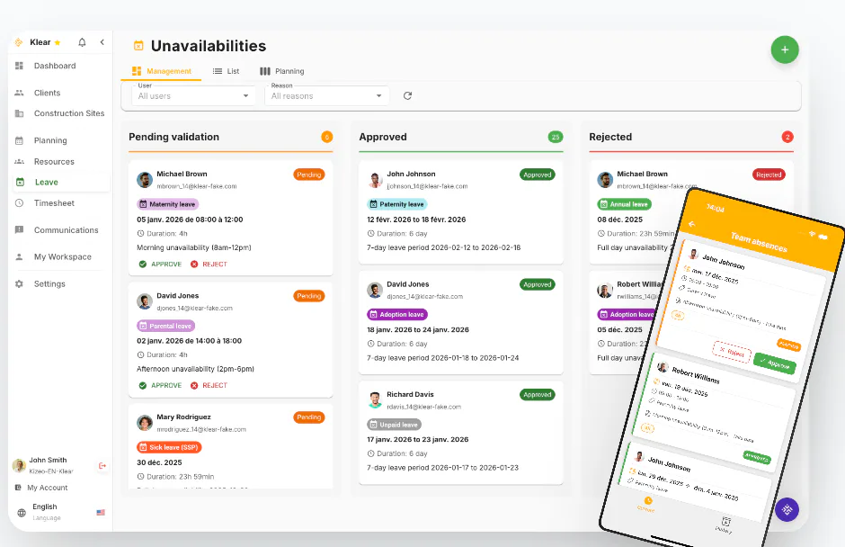This screenshot has width=845, height=547.
Task: Collapse the sidebar with the chevron arrow
Action: (102, 42)
